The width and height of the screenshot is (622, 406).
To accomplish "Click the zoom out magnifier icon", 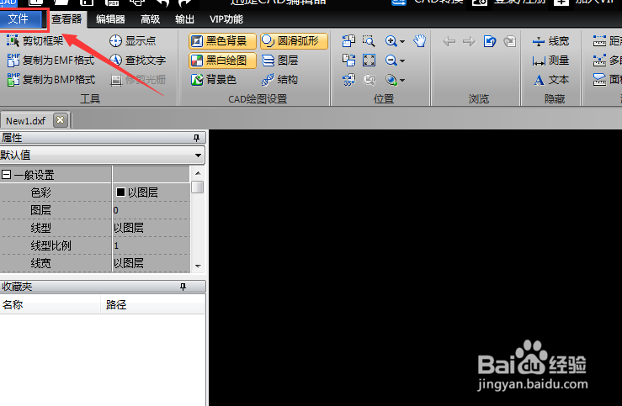I will click(391, 61).
